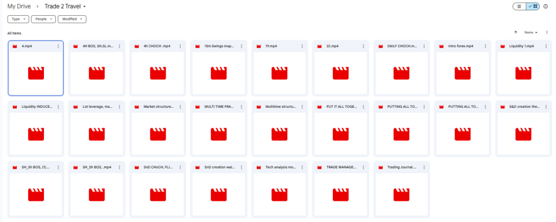This screenshot has width=556, height=222.
Task: Navigate to My Drive breadcrumb
Action: (x=19, y=6)
